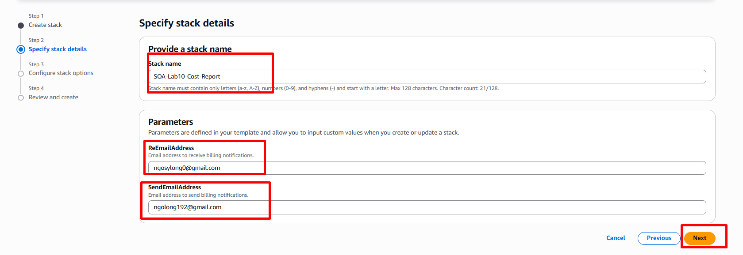Jump to the Review and create step

pos(54,97)
